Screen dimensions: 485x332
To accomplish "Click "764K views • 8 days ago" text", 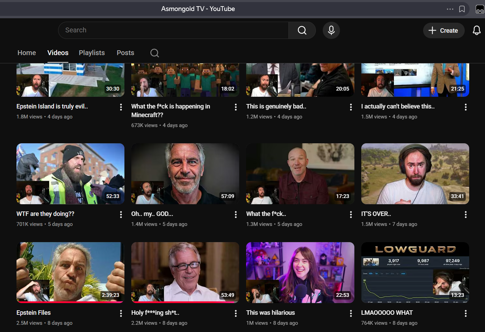I will (x=389, y=323).
